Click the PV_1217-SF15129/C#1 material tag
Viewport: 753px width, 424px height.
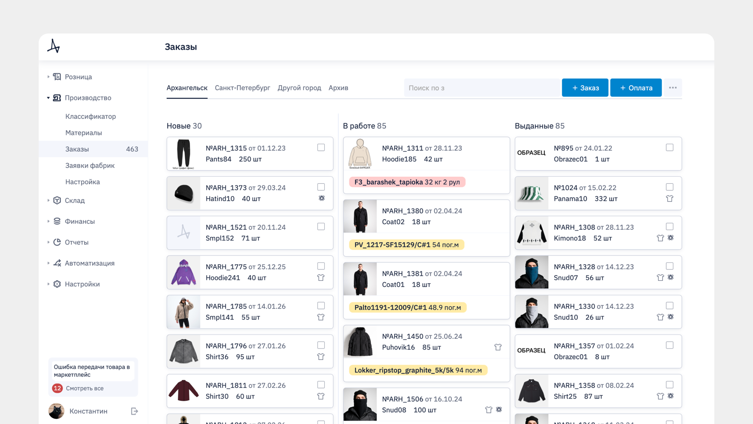coord(407,245)
